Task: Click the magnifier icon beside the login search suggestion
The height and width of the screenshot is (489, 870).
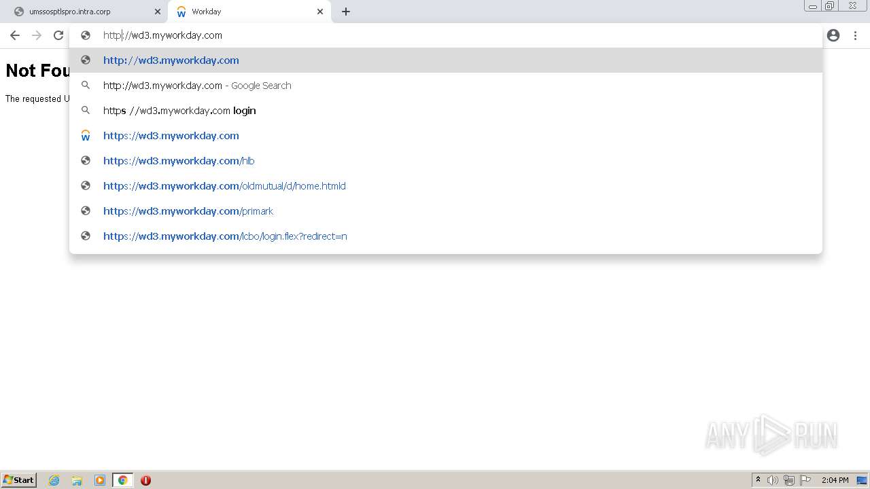Action: (x=86, y=110)
